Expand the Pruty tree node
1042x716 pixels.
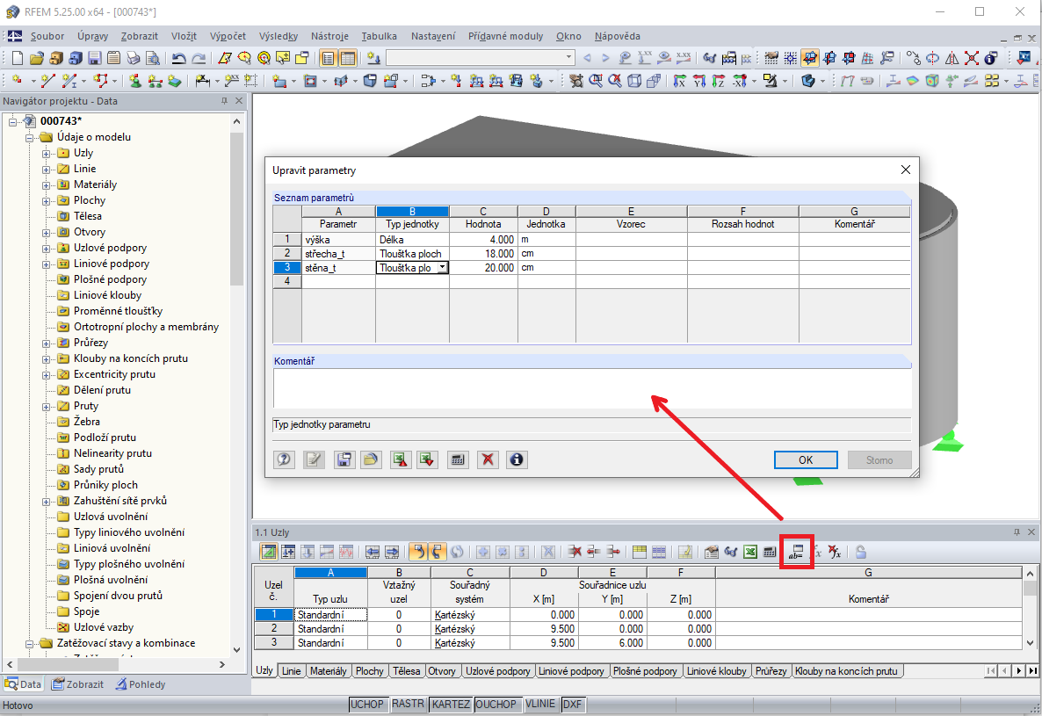click(x=46, y=407)
